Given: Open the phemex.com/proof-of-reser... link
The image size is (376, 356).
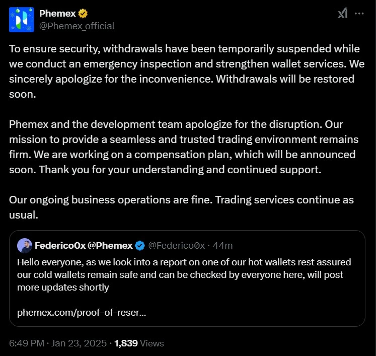Looking at the screenshot, I should (82, 313).
